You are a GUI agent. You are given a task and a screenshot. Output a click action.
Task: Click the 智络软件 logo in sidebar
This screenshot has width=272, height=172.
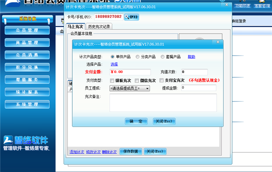tap(25, 140)
